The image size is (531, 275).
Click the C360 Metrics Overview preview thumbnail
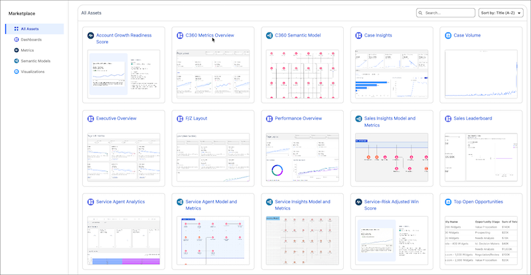[213, 74]
